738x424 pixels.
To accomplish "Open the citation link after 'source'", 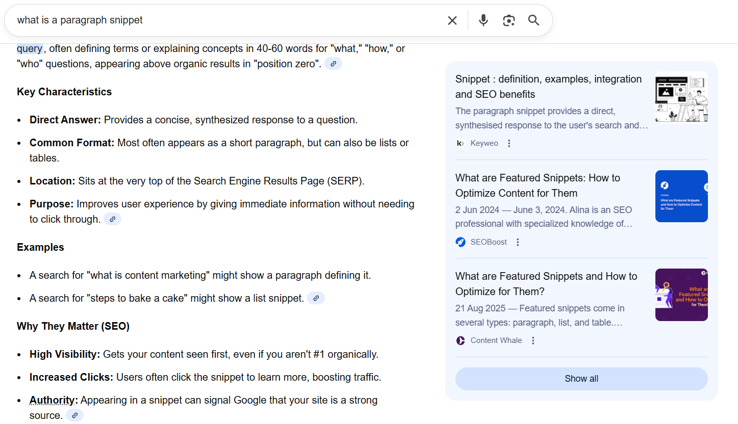I will tap(74, 415).
